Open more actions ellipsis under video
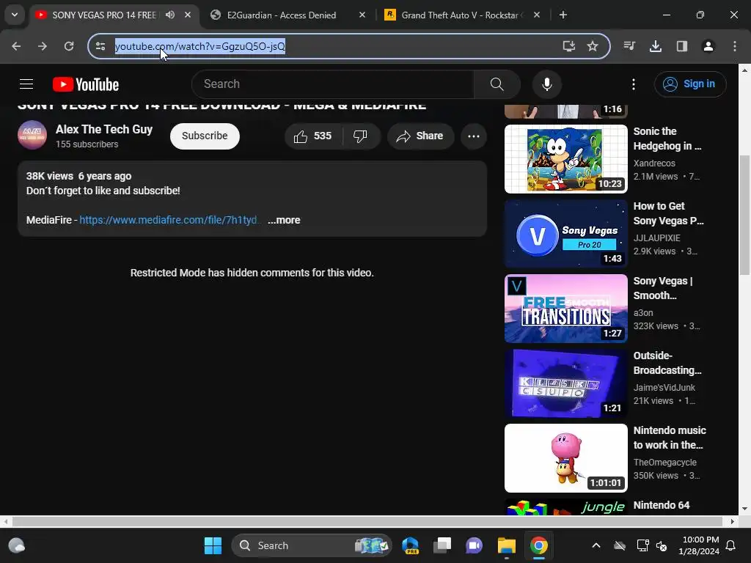This screenshot has width=751, height=563. [474, 136]
